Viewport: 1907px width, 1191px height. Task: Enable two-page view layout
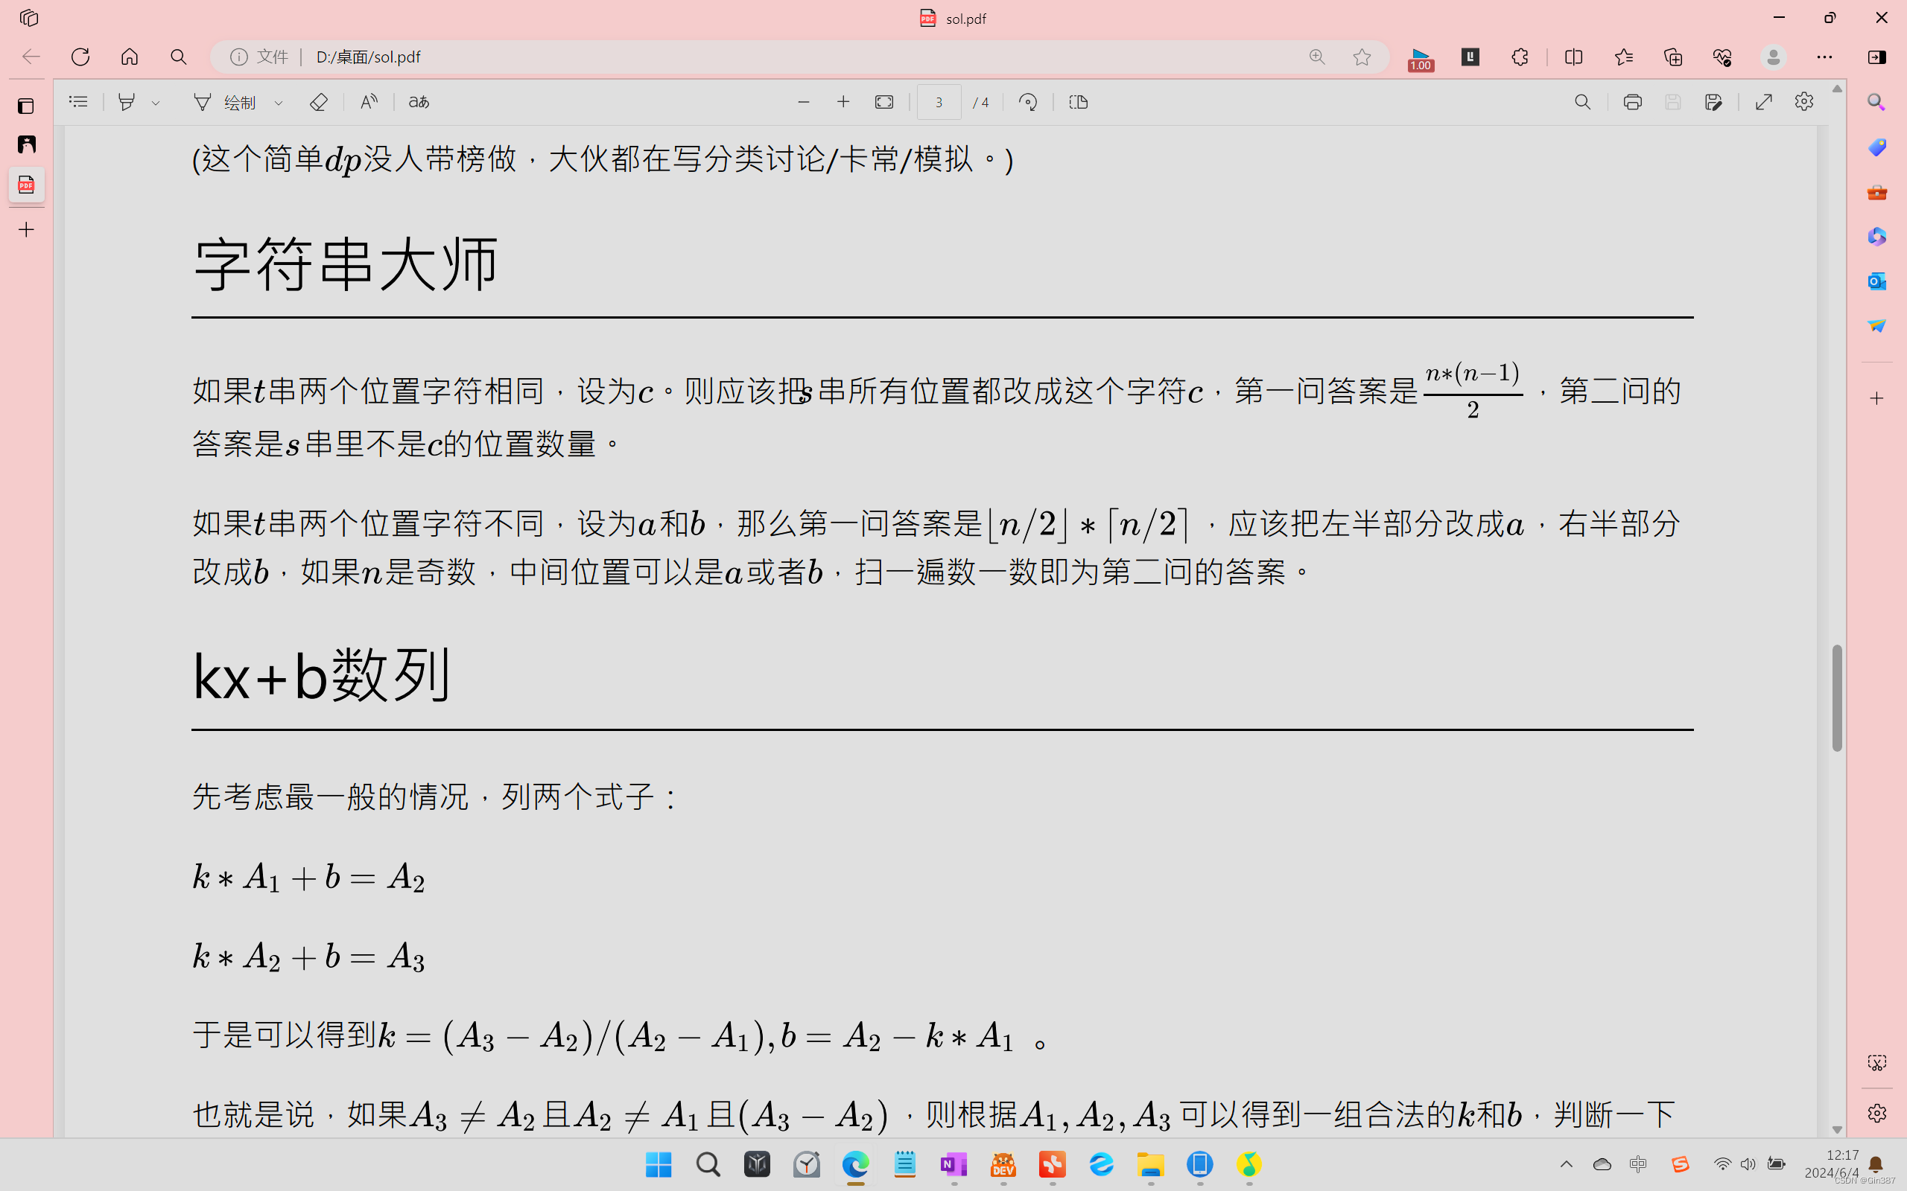coord(1077,102)
